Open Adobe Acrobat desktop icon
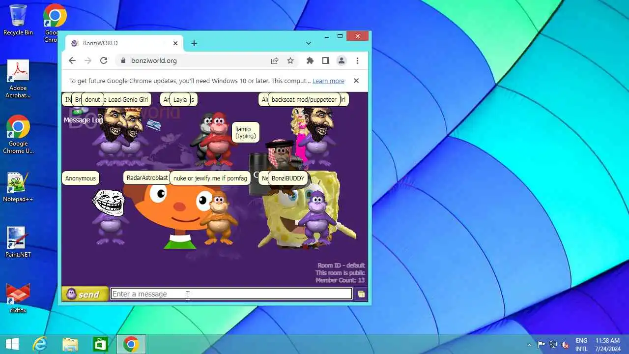The height and width of the screenshot is (354, 629). [x=18, y=79]
